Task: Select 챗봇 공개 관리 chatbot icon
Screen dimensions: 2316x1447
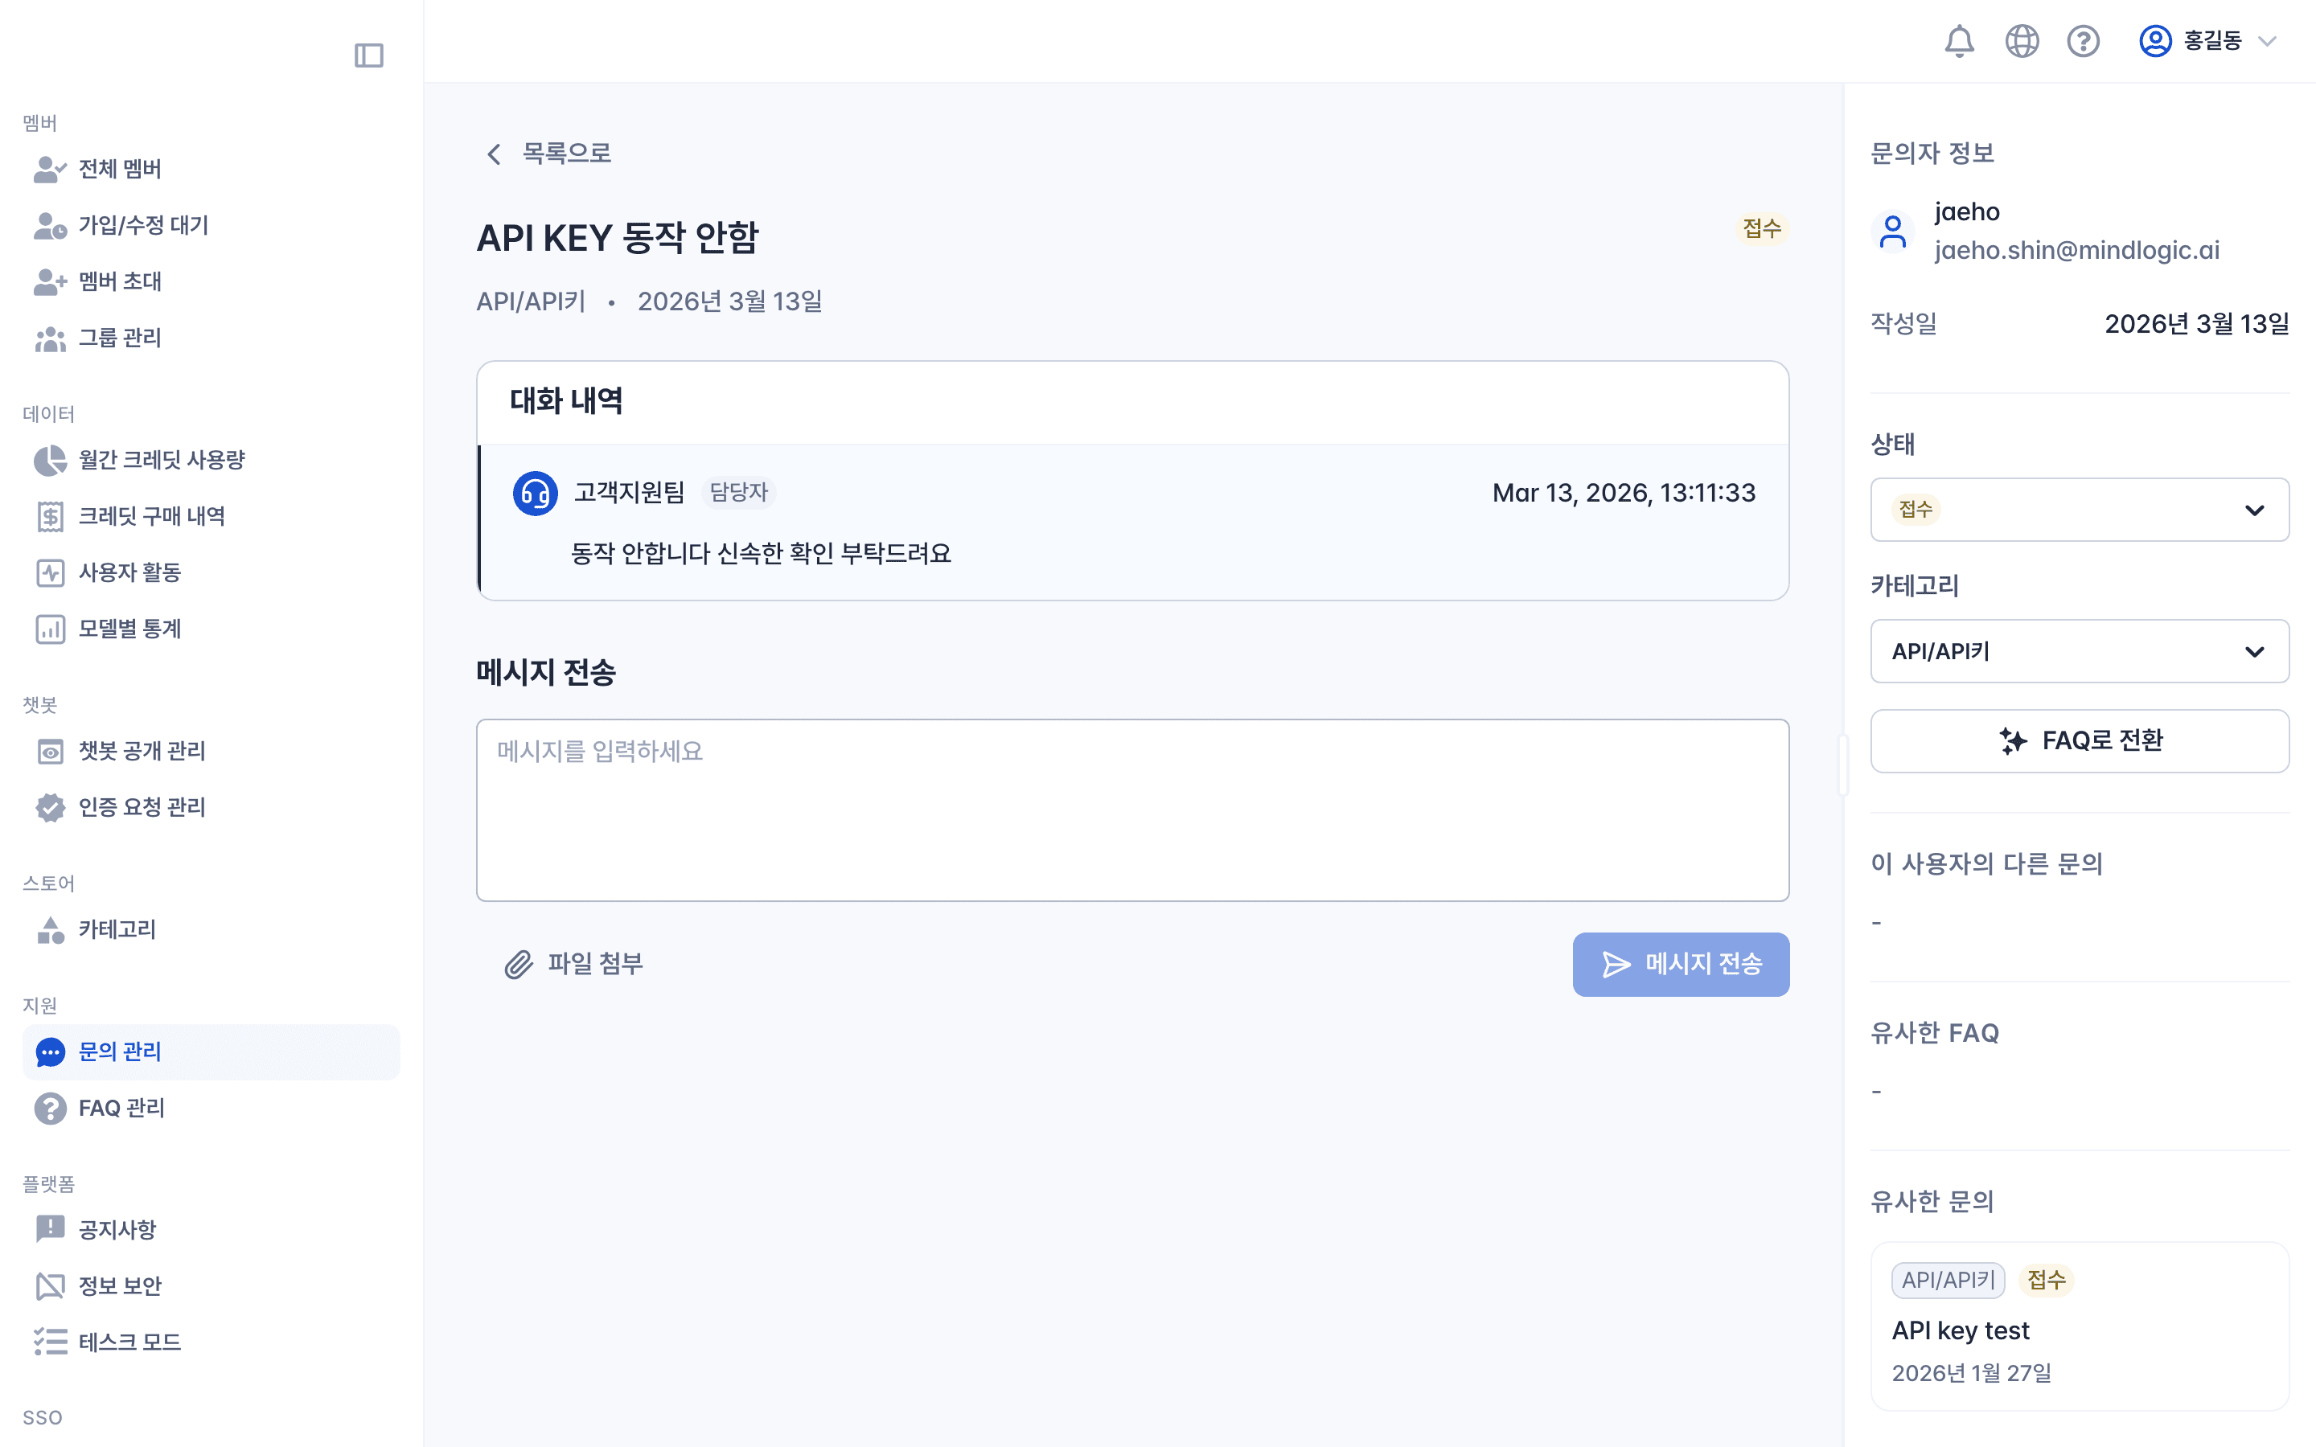Action: tap(50, 752)
